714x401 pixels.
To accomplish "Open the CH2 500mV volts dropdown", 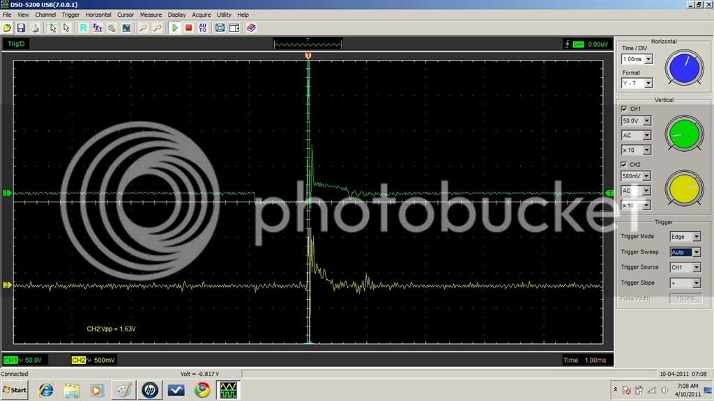I will [646, 176].
